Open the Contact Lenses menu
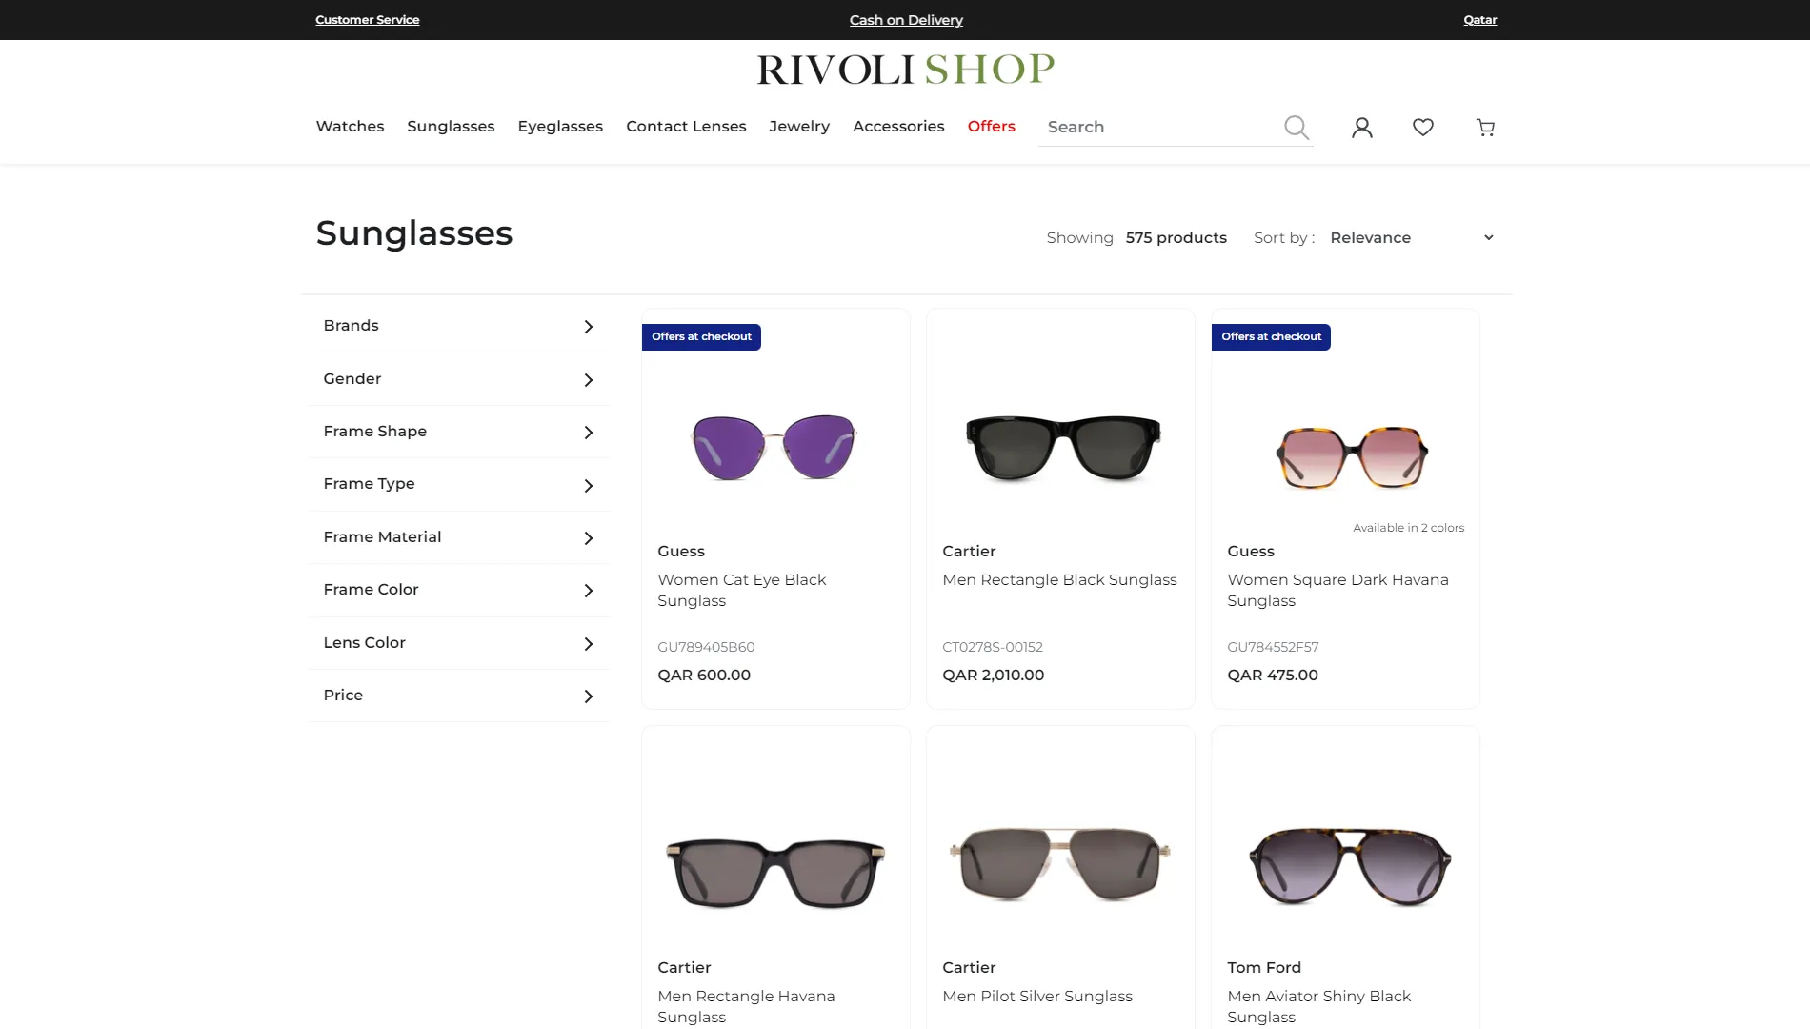This screenshot has width=1810, height=1029. (x=686, y=126)
